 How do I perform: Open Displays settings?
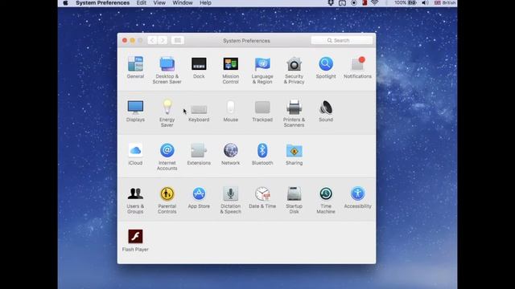coord(135,111)
